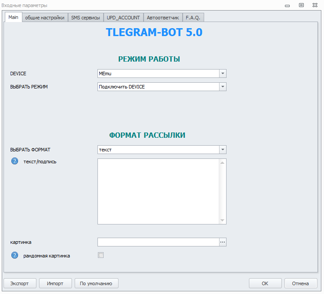
Task: Expand the DEVICE dropdown arrow
Action: pyautogui.click(x=223, y=73)
